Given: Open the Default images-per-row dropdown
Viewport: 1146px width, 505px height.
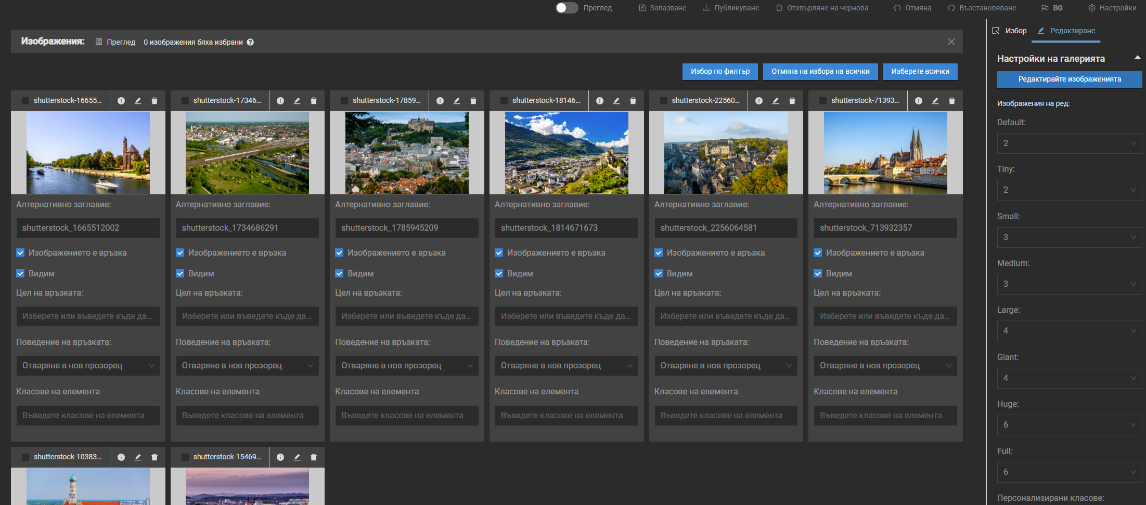Looking at the screenshot, I should coord(1069,143).
